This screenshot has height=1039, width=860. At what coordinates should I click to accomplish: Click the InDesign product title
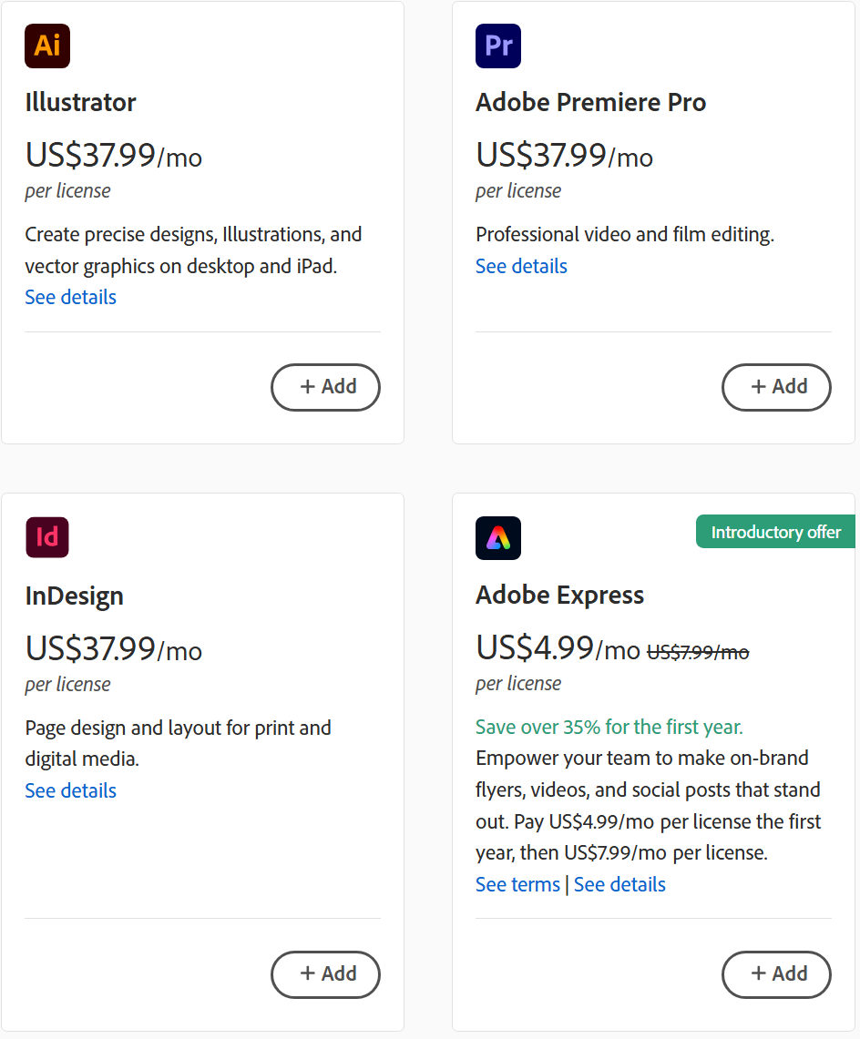[75, 596]
